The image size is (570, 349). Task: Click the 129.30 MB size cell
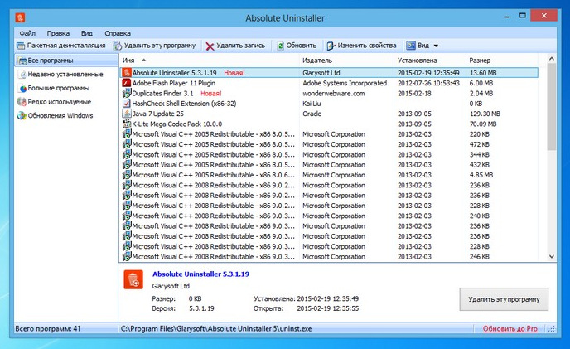(x=485, y=114)
